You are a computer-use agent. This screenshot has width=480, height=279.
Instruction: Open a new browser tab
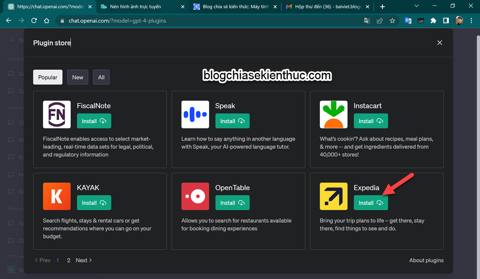pos(382,6)
